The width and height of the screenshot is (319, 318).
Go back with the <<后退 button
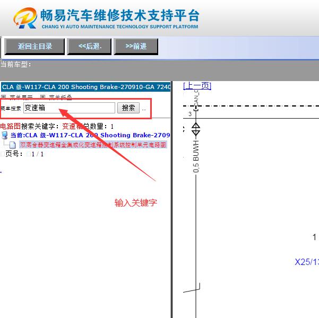[89, 47]
